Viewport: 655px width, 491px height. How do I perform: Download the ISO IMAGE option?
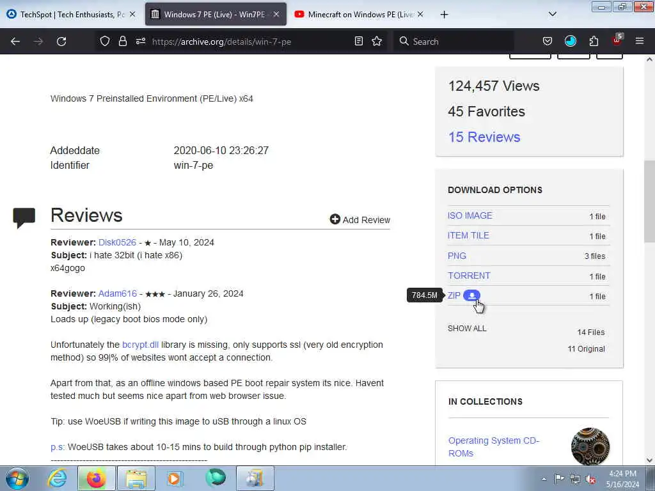pos(470,215)
